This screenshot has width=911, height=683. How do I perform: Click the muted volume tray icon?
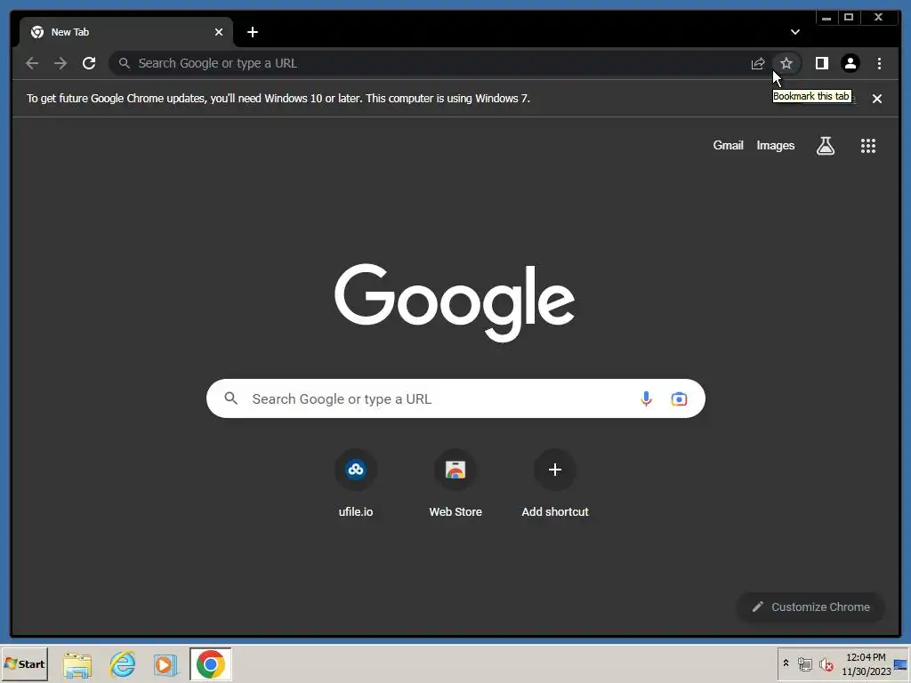pos(826,663)
